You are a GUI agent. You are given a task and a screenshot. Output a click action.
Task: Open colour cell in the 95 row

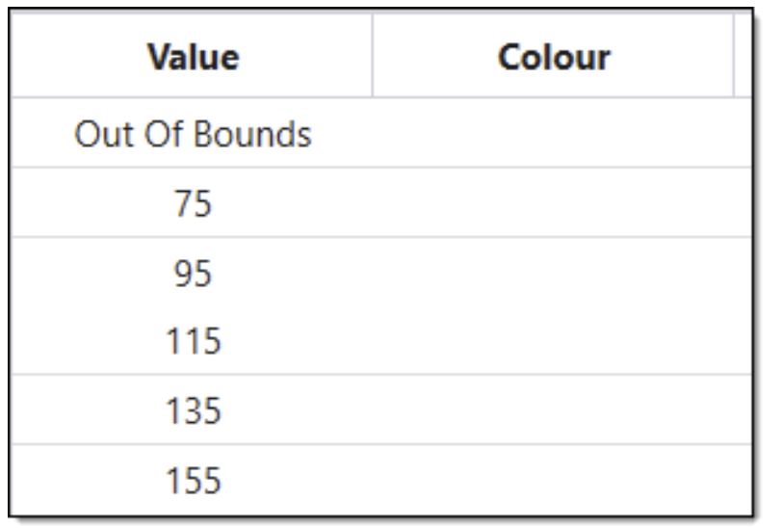pos(553,273)
